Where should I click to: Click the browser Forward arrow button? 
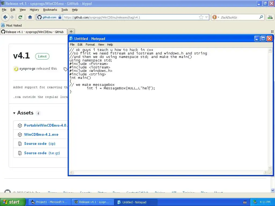(12, 17)
